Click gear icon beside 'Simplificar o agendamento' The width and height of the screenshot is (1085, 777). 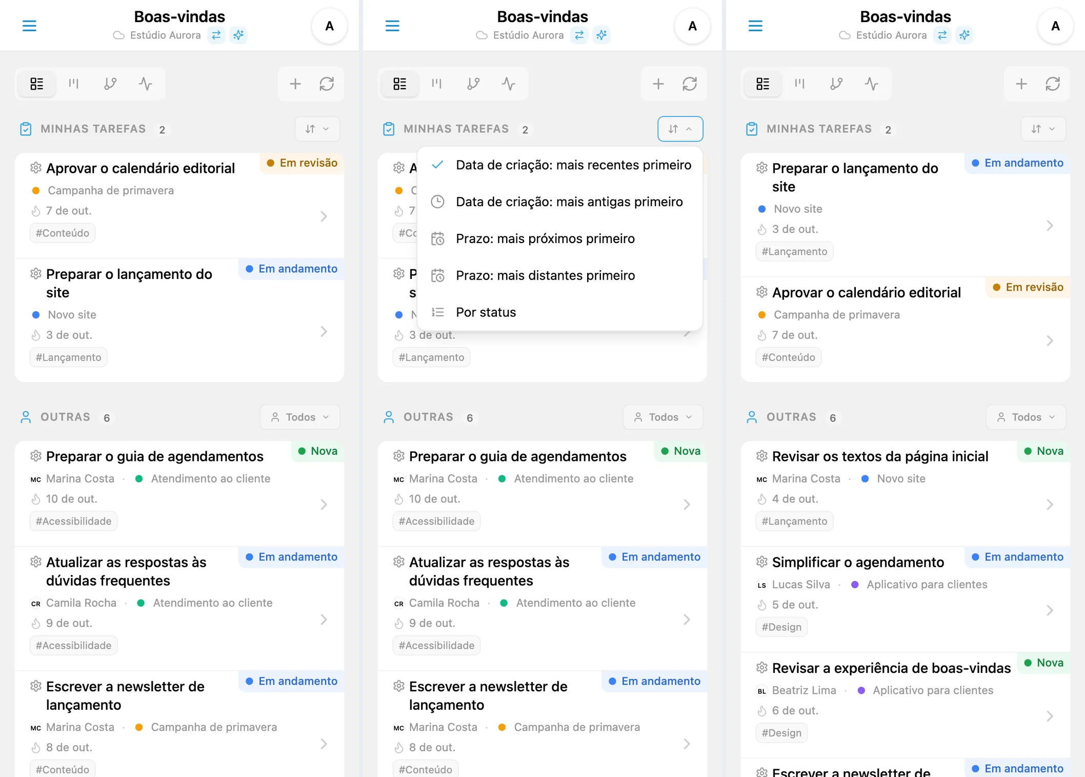pyautogui.click(x=761, y=562)
